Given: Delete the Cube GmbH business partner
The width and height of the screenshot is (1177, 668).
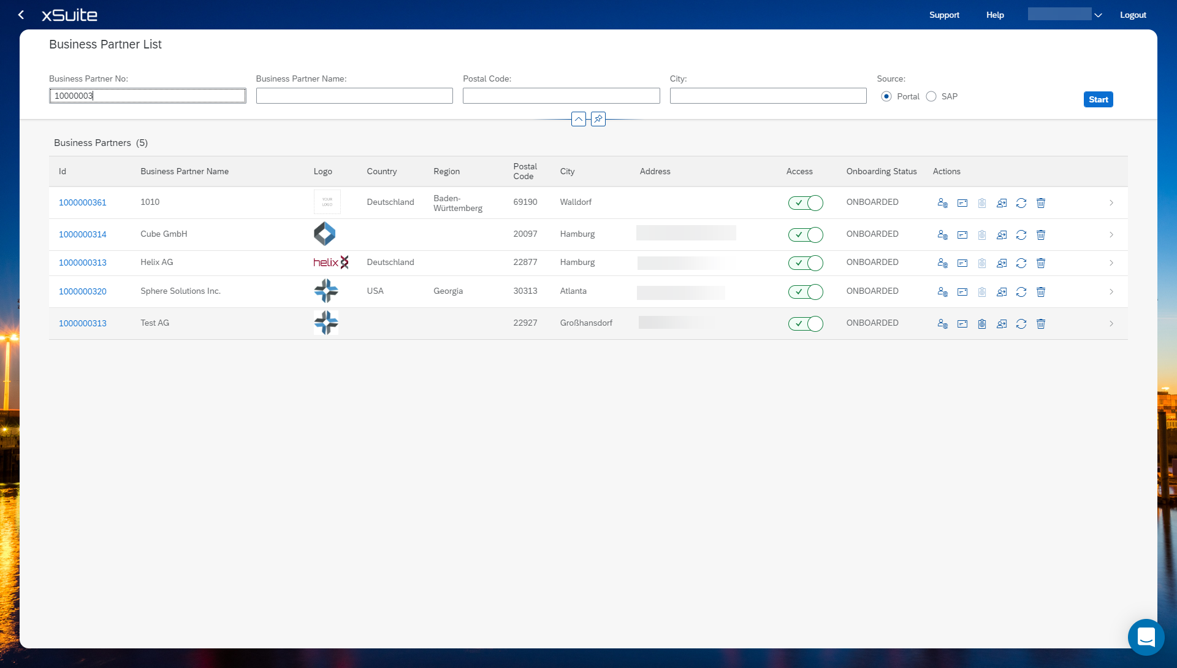Looking at the screenshot, I should [x=1040, y=235].
